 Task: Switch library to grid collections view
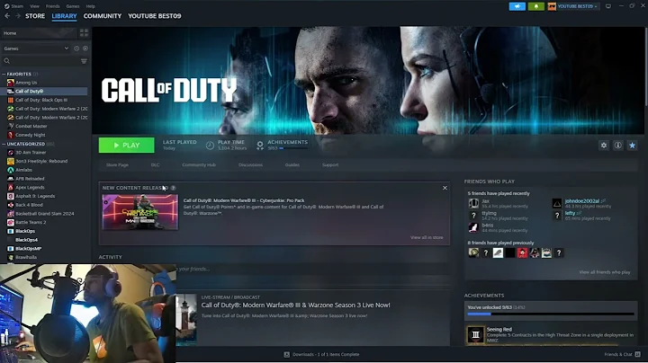84,33
